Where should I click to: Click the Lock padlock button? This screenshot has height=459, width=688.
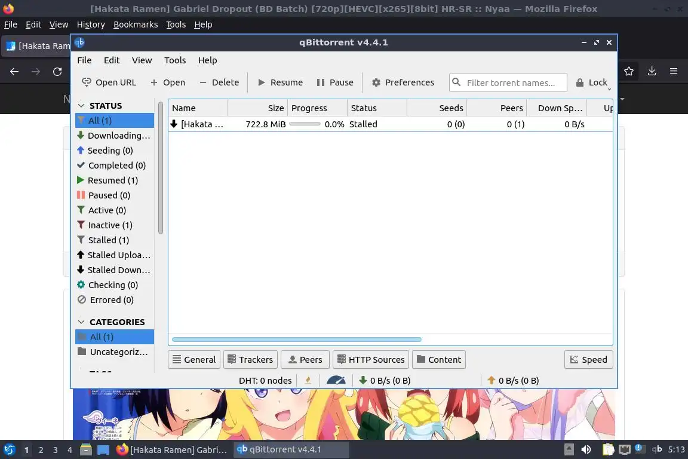click(x=591, y=82)
